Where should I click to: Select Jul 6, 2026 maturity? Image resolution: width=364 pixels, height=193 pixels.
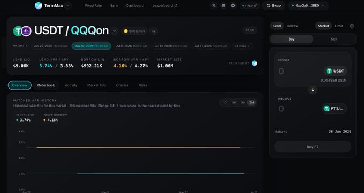pyautogui.click(x=131, y=46)
